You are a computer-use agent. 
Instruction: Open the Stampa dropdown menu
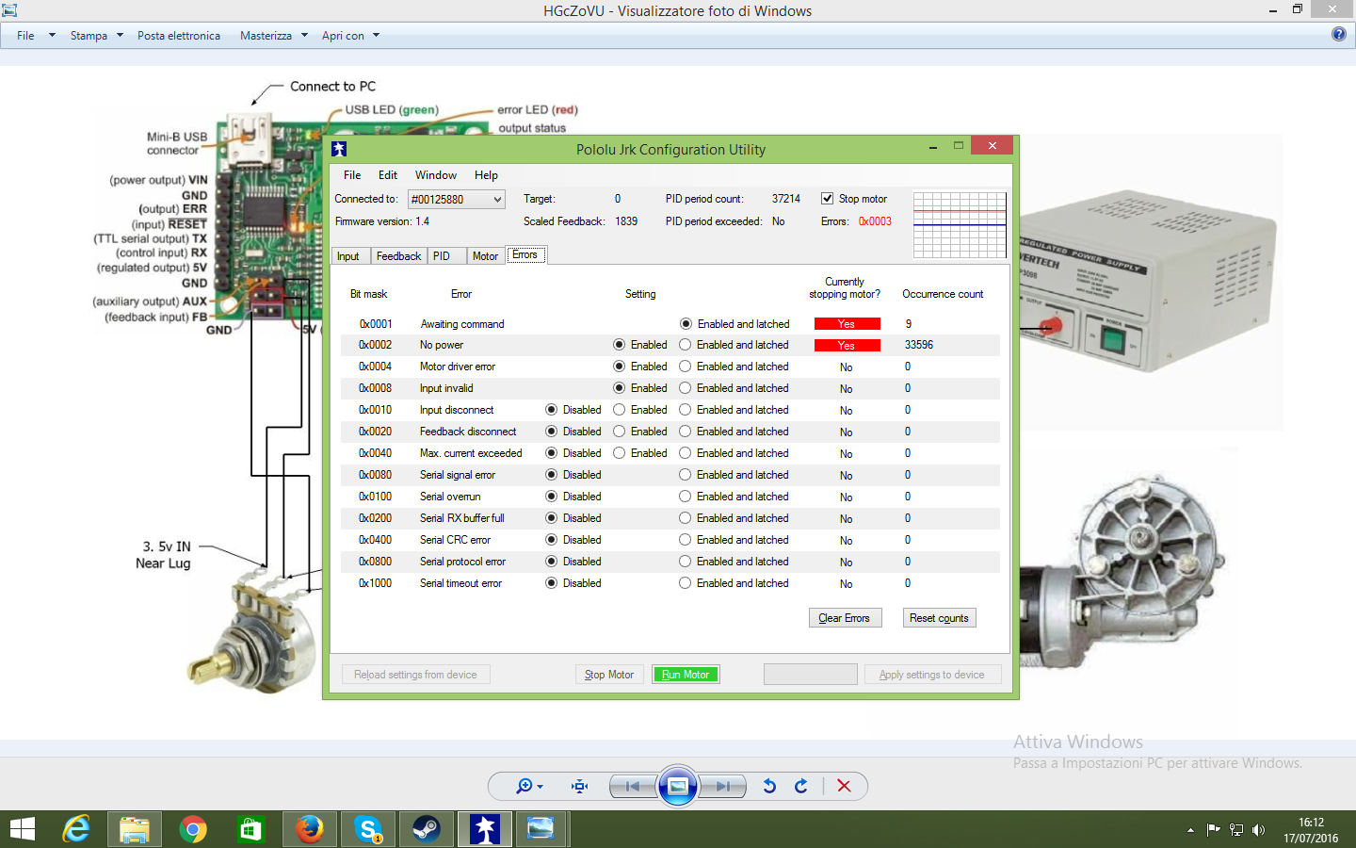pyautogui.click(x=97, y=36)
